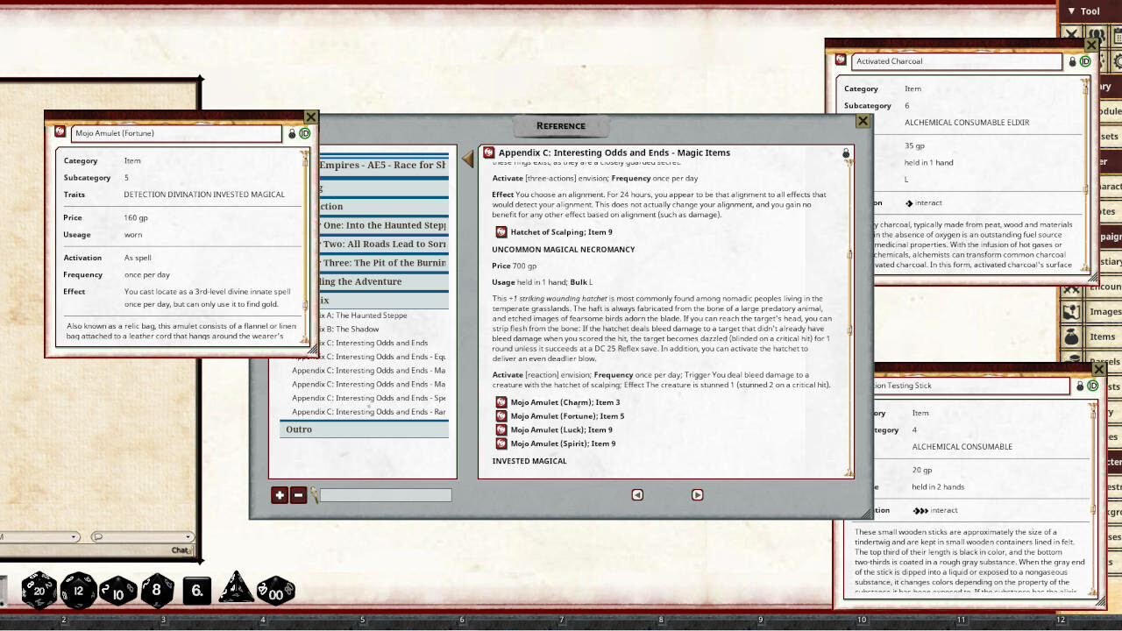Toggle ID status on Activated Charcoal

[x=1085, y=61]
